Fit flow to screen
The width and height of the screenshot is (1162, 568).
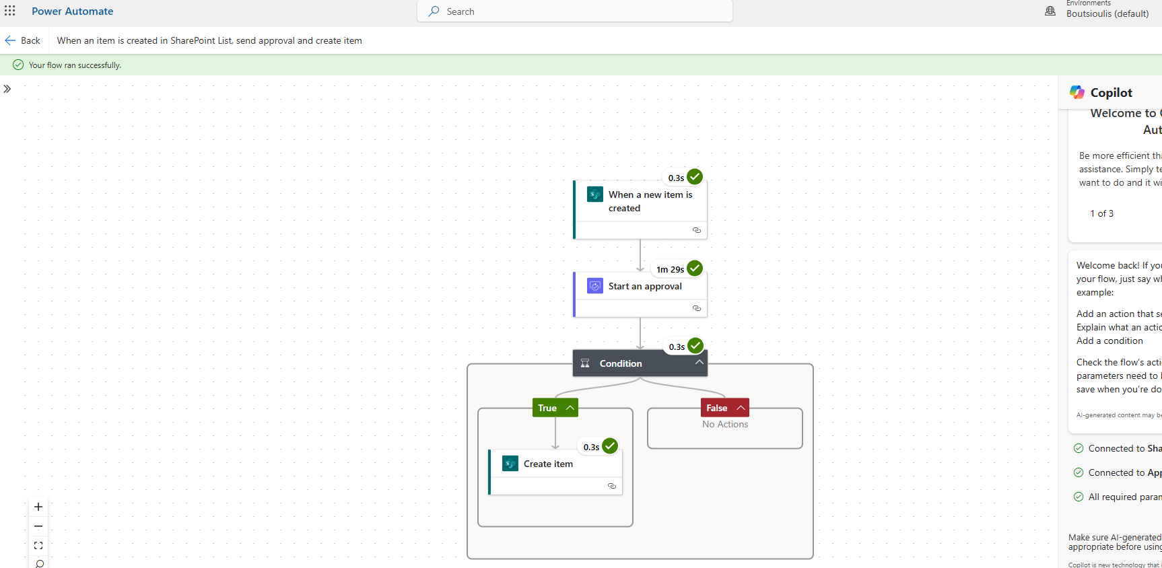38,546
